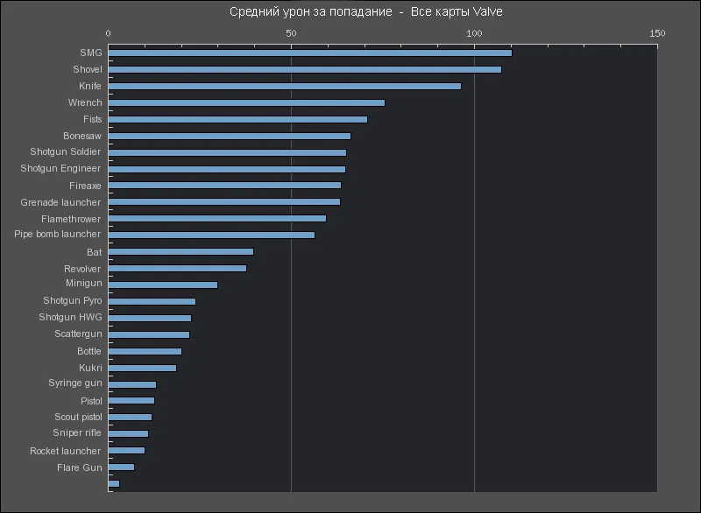Click the Fists label

pos(93,119)
